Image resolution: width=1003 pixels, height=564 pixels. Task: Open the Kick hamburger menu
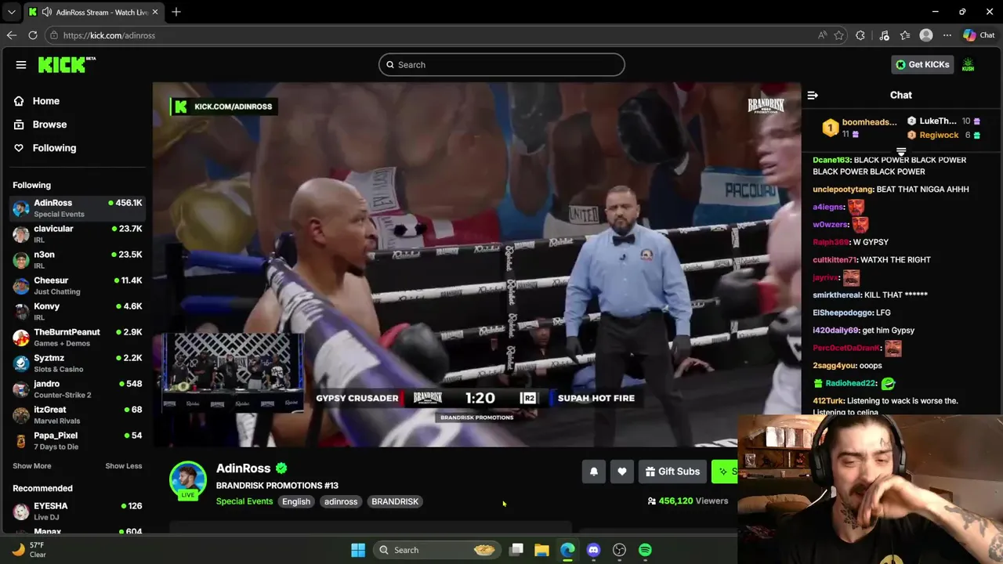pyautogui.click(x=21, y=65)
